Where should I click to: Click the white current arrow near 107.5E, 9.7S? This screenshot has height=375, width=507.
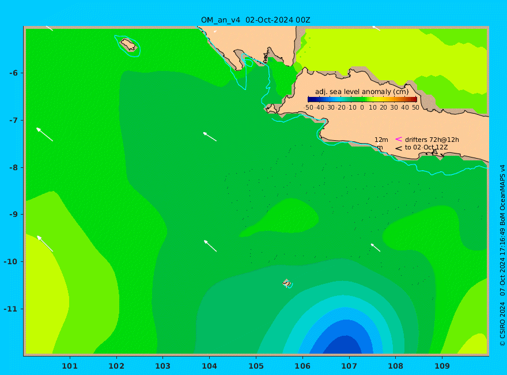pos(376,247)
